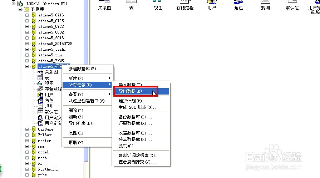Click the pubs database icon
Screen dimensions: 320x178
[x=34, y=175]
